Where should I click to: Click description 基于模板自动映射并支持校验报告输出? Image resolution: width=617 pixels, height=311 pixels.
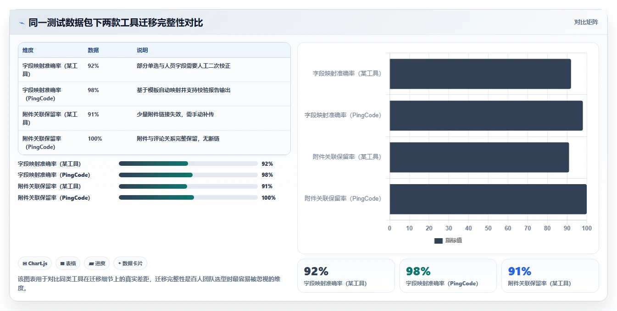[183, 90]
